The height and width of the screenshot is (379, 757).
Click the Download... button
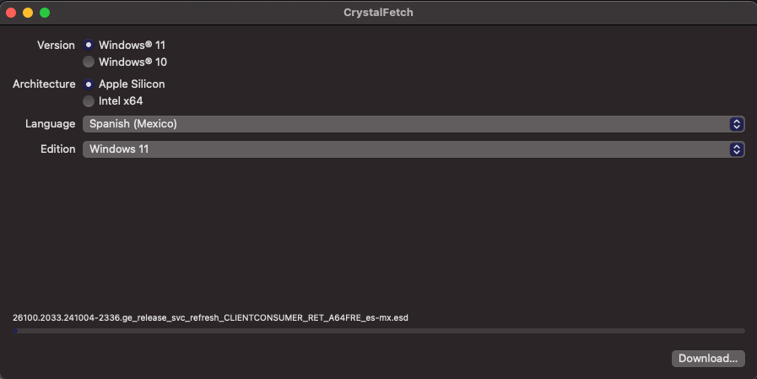708,358
